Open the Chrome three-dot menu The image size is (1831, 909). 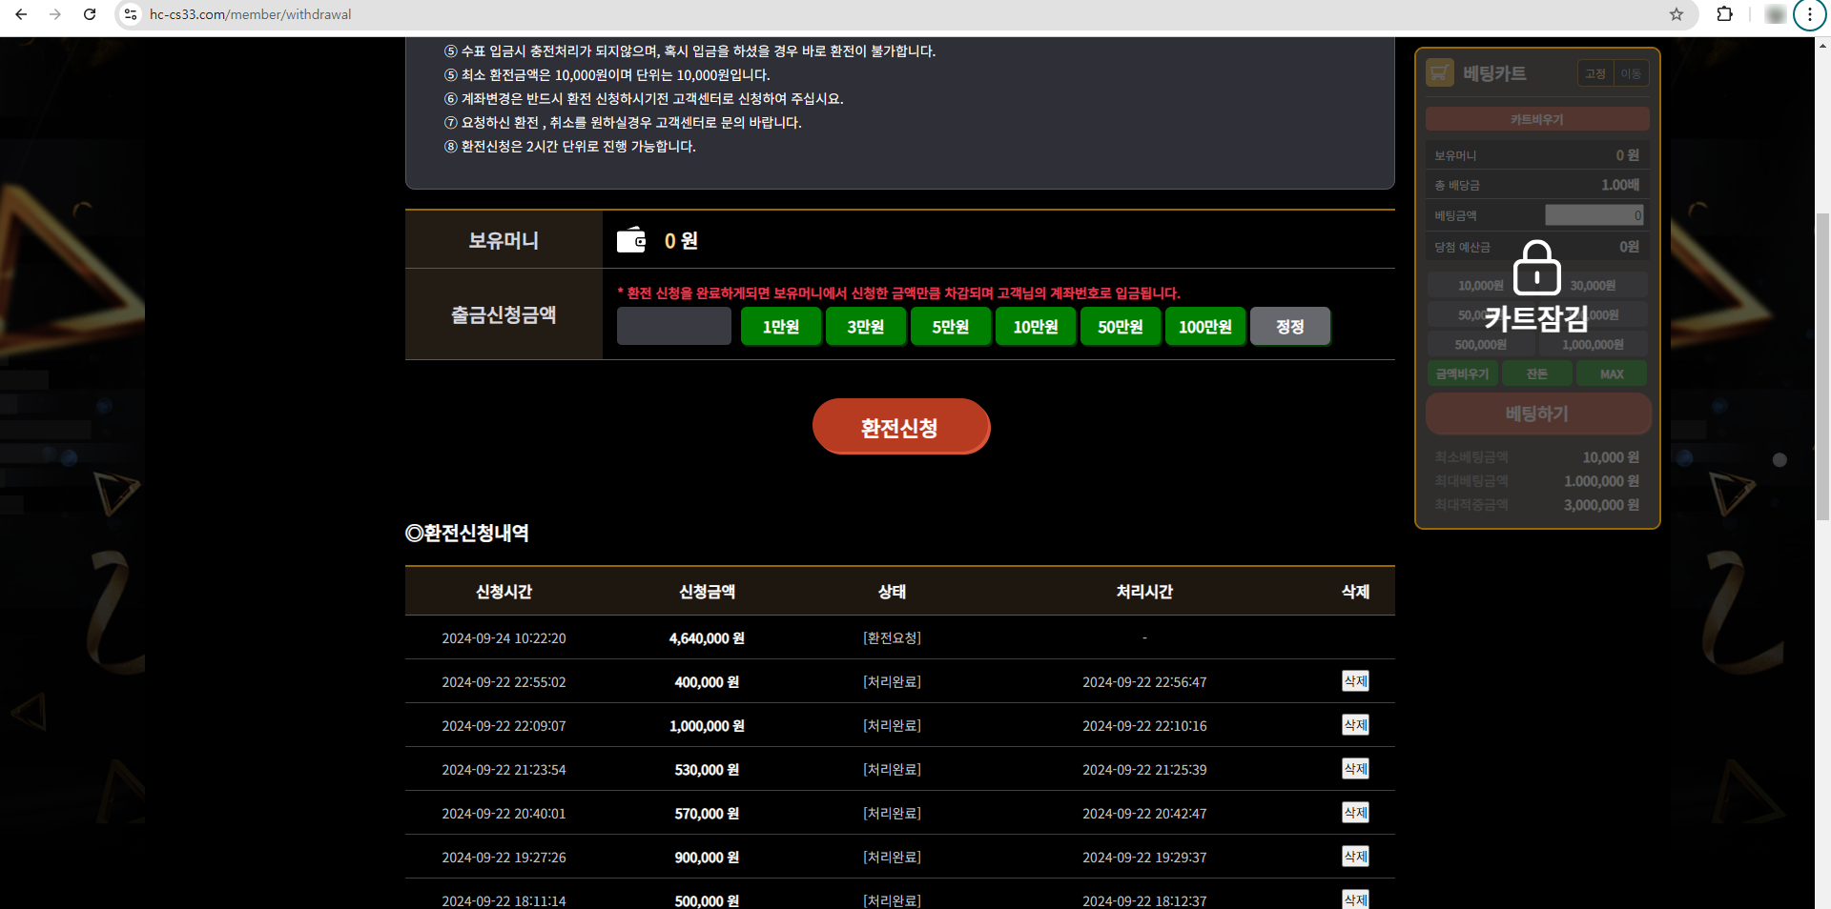pyautogui.click(x=1809, y=14)
